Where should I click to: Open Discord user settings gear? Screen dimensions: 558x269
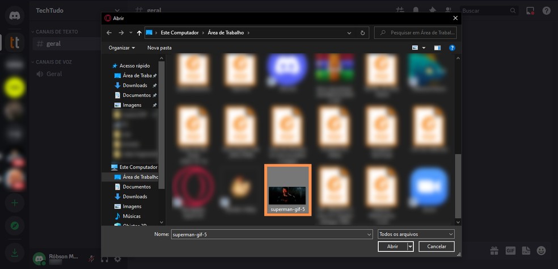click(117, 259)
